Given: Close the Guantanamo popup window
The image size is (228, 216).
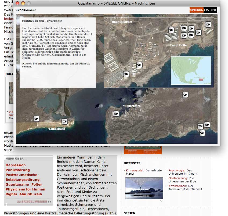Looking at the screenshot, I should tap(17, 3).
